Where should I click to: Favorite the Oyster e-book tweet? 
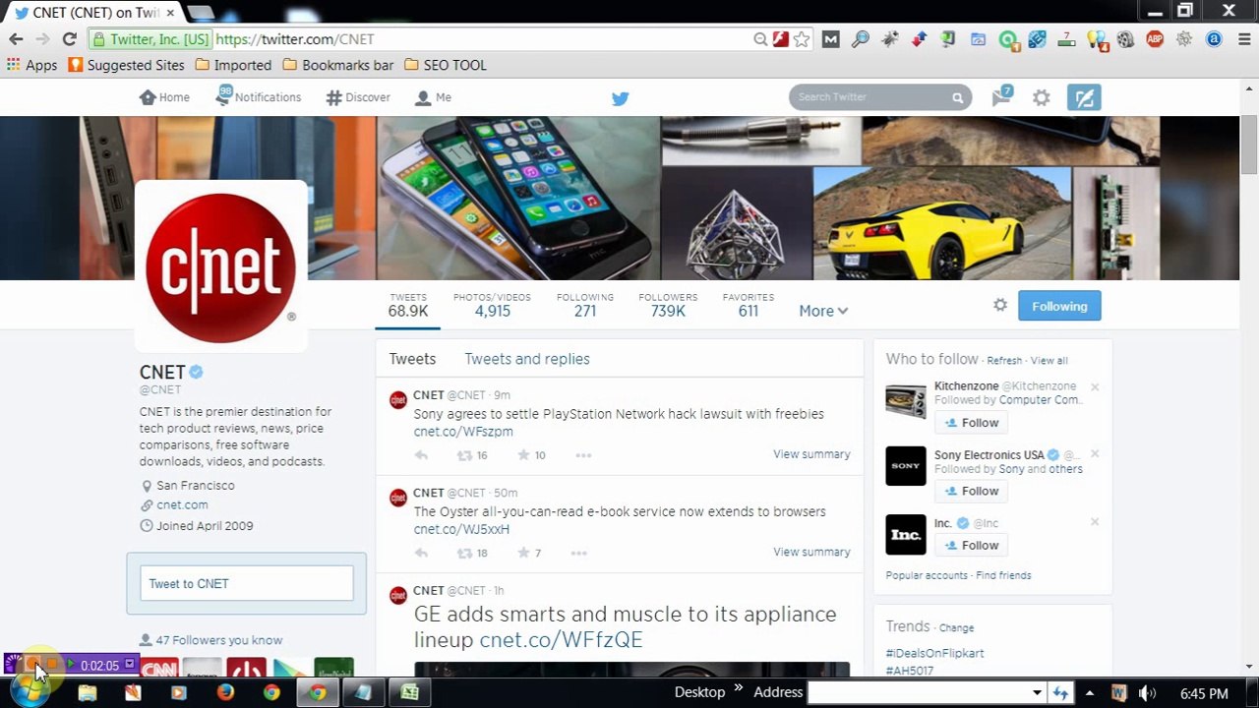523,553
